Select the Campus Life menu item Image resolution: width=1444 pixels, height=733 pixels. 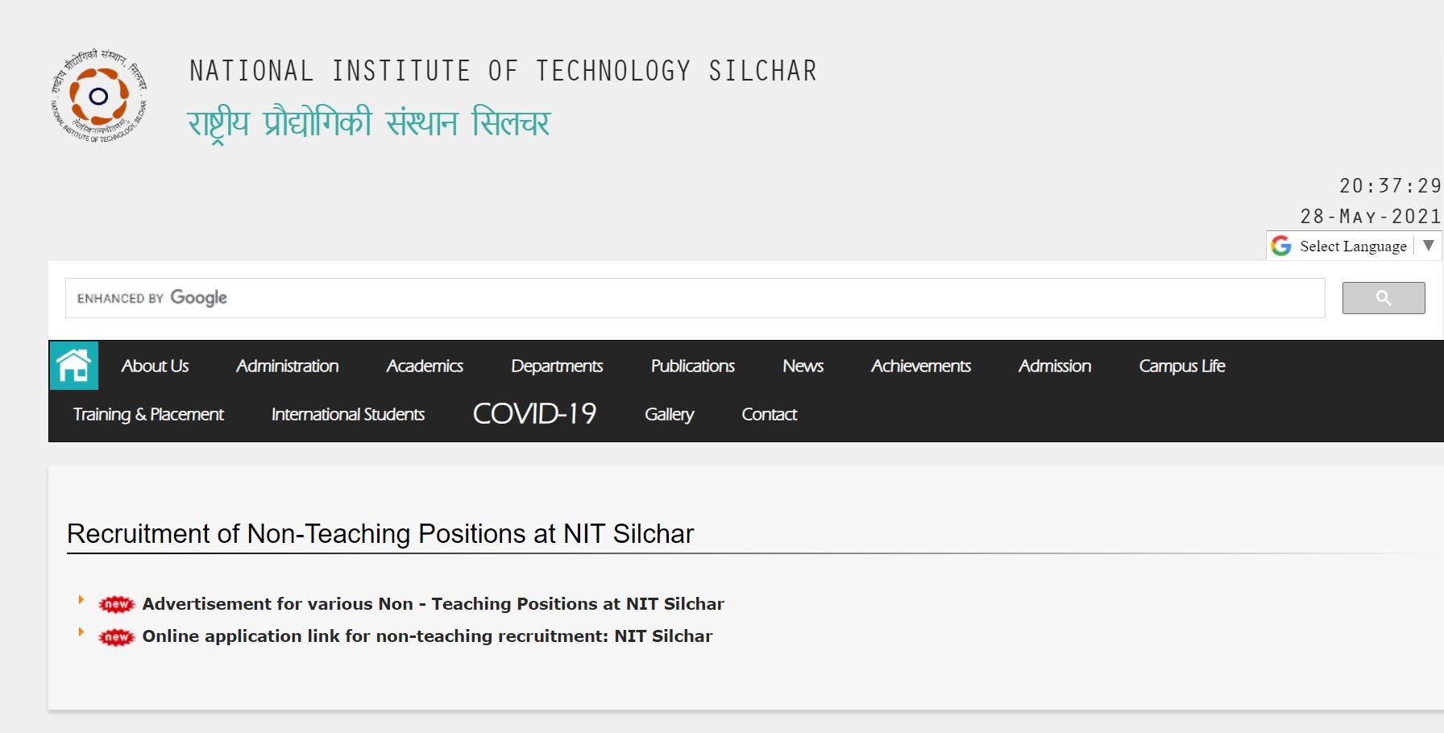[x=1182, y=366]
